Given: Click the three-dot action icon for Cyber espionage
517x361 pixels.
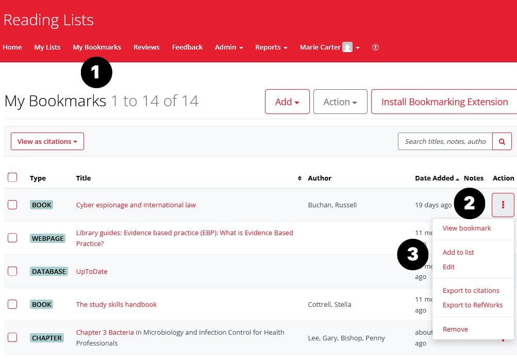Looking at the screenshot, I should 503,205.
